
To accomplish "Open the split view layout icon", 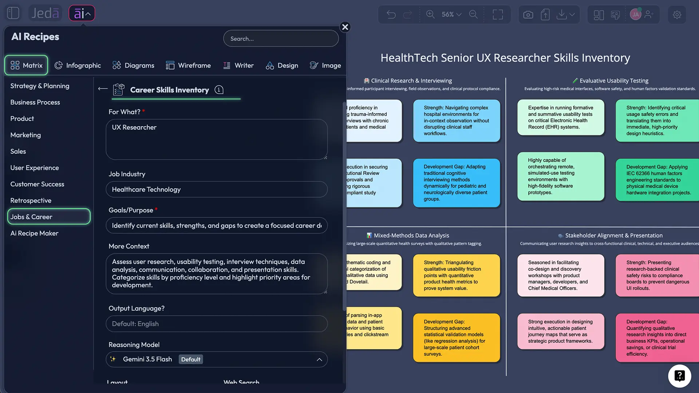I will click(599, 15).
